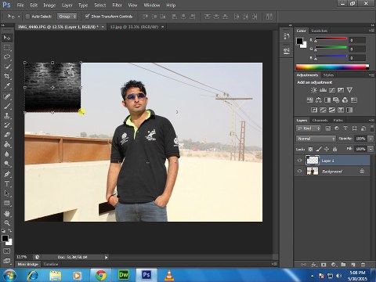Create a new layer from the Layers panel
376x282 pixels.
point(352,265)
